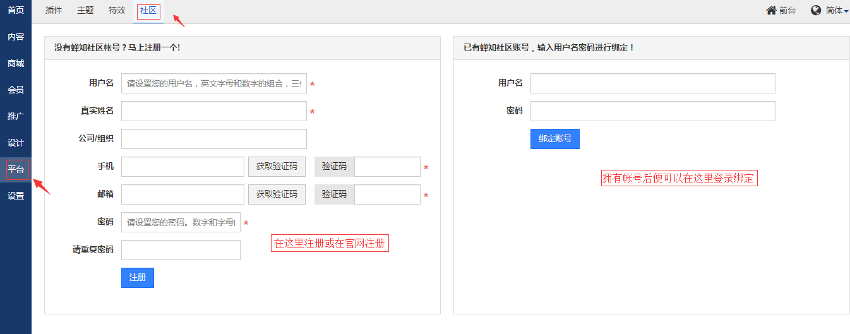Click the home icon beside 前台
Viewport: 850px width, 334px height.
pyautogui.click(x=771, y=10)
